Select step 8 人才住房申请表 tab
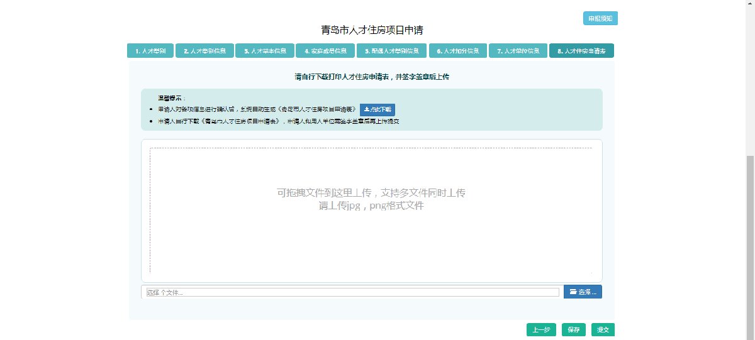Image resolution: width=755 pixels, height=340 pixels. 581,51
